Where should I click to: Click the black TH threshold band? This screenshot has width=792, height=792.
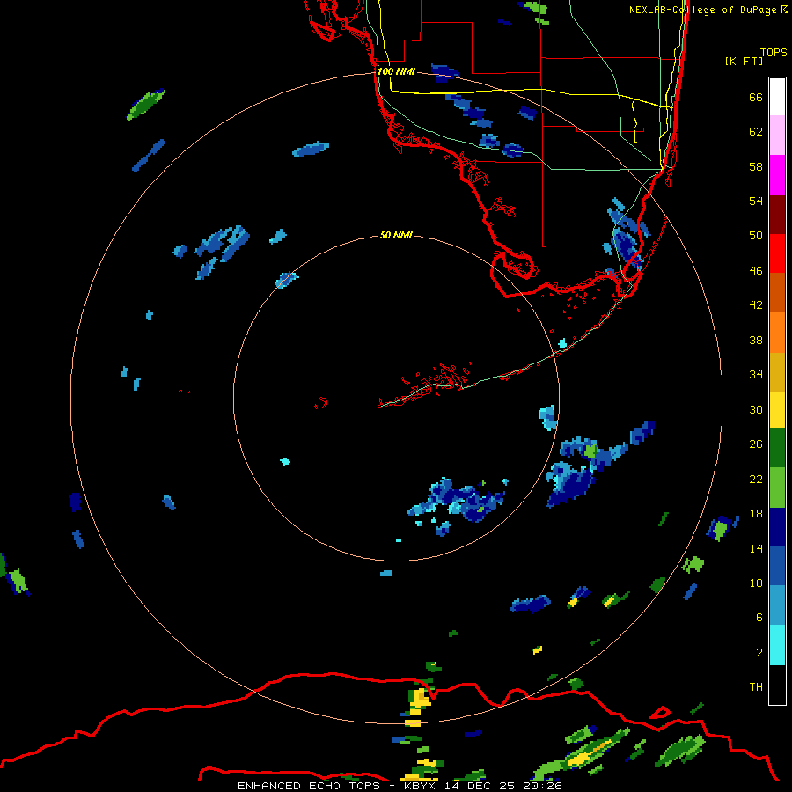(x=777, y=685)
